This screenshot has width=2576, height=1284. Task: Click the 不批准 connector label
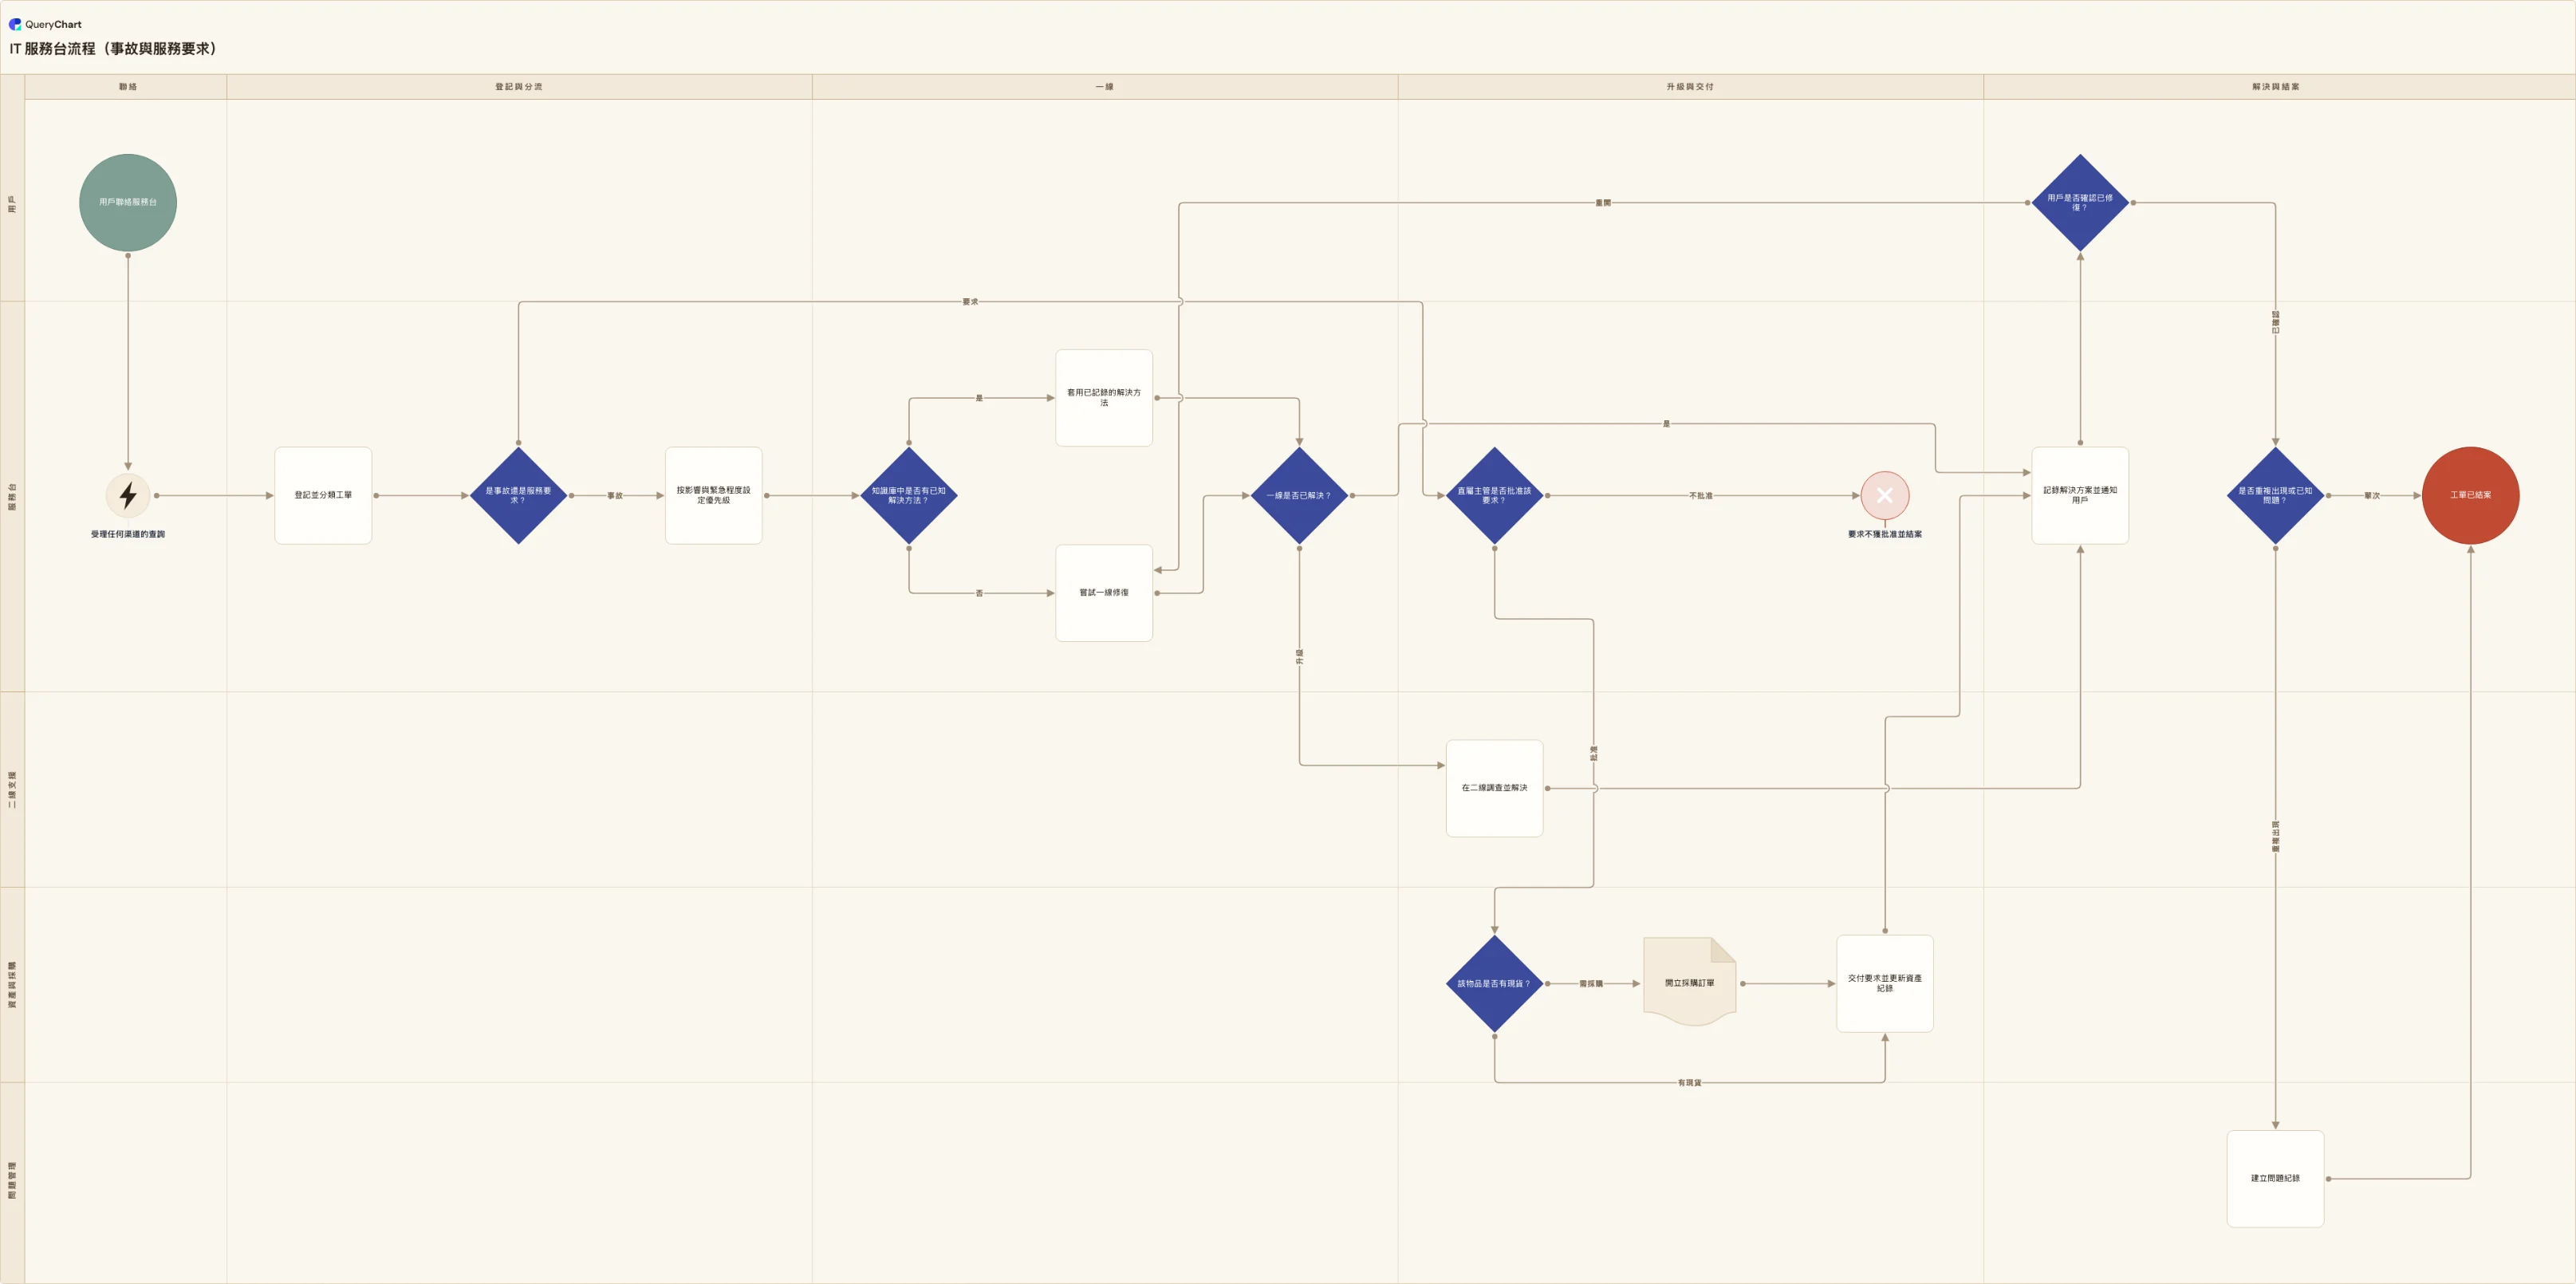coord(1701,496)
